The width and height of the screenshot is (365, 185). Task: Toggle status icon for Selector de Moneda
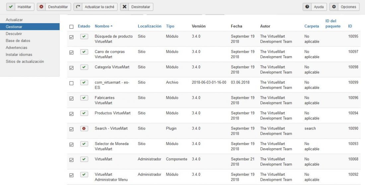pos(84,144)
